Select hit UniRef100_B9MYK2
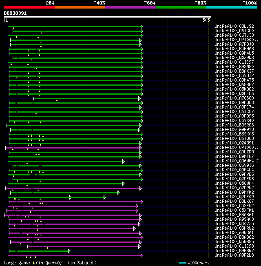 234,192
